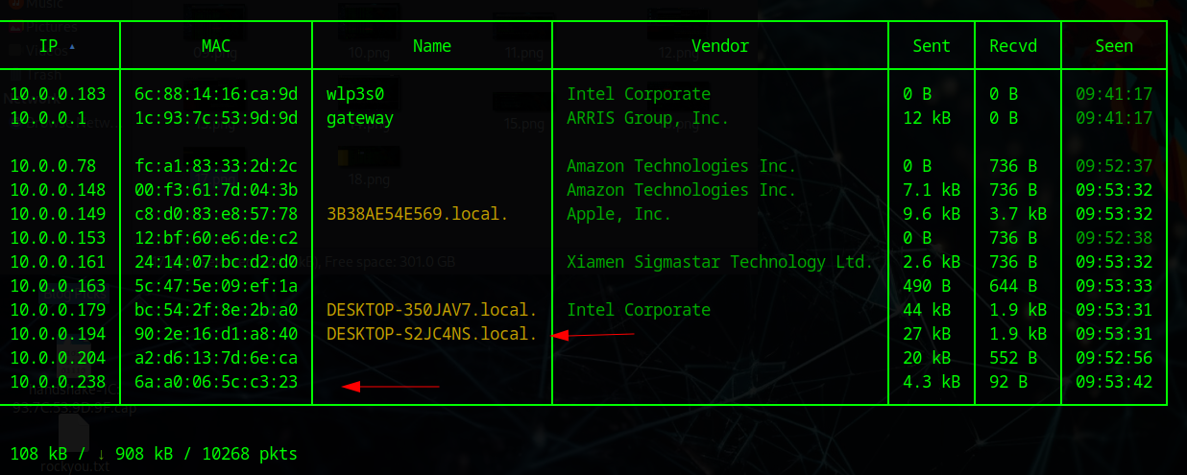
Task: Open the rockyou.txt file icon
Action: click(x=73, y=438)
